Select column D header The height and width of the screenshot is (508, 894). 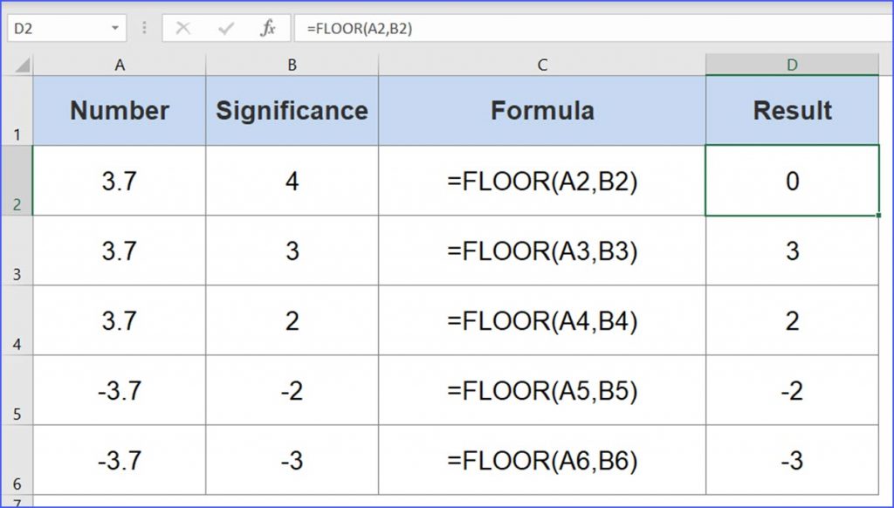click(792, 64)
